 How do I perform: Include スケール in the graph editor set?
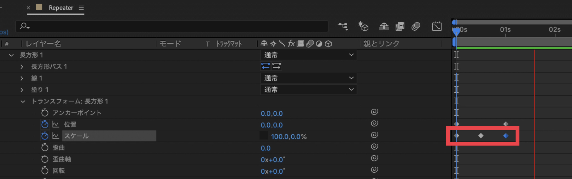[56, 136]
